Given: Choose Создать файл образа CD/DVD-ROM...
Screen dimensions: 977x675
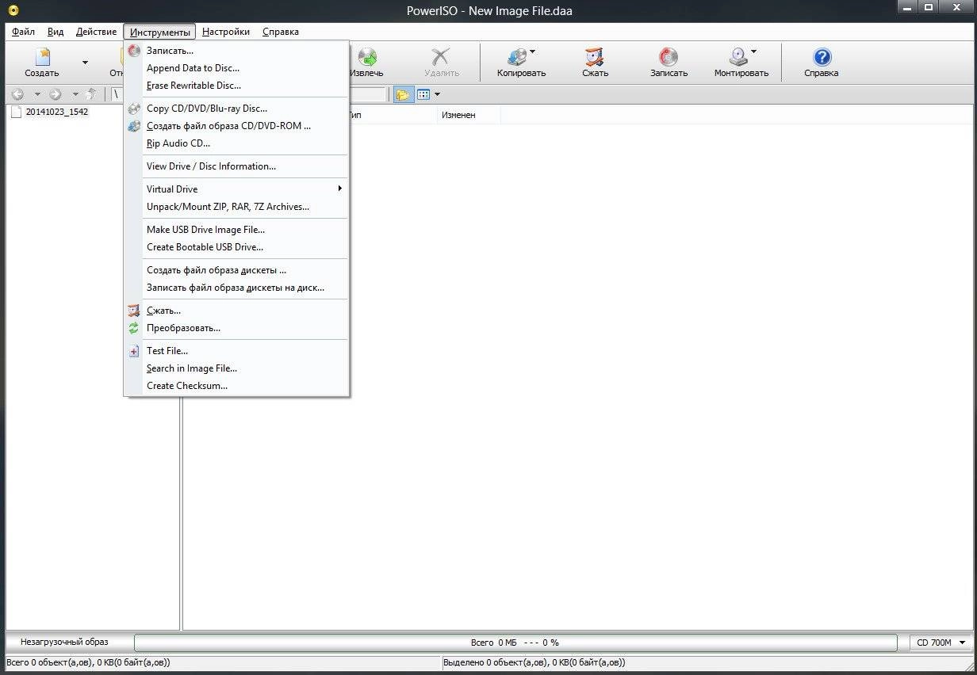Looking at the screenshot, I should point(236,126).
